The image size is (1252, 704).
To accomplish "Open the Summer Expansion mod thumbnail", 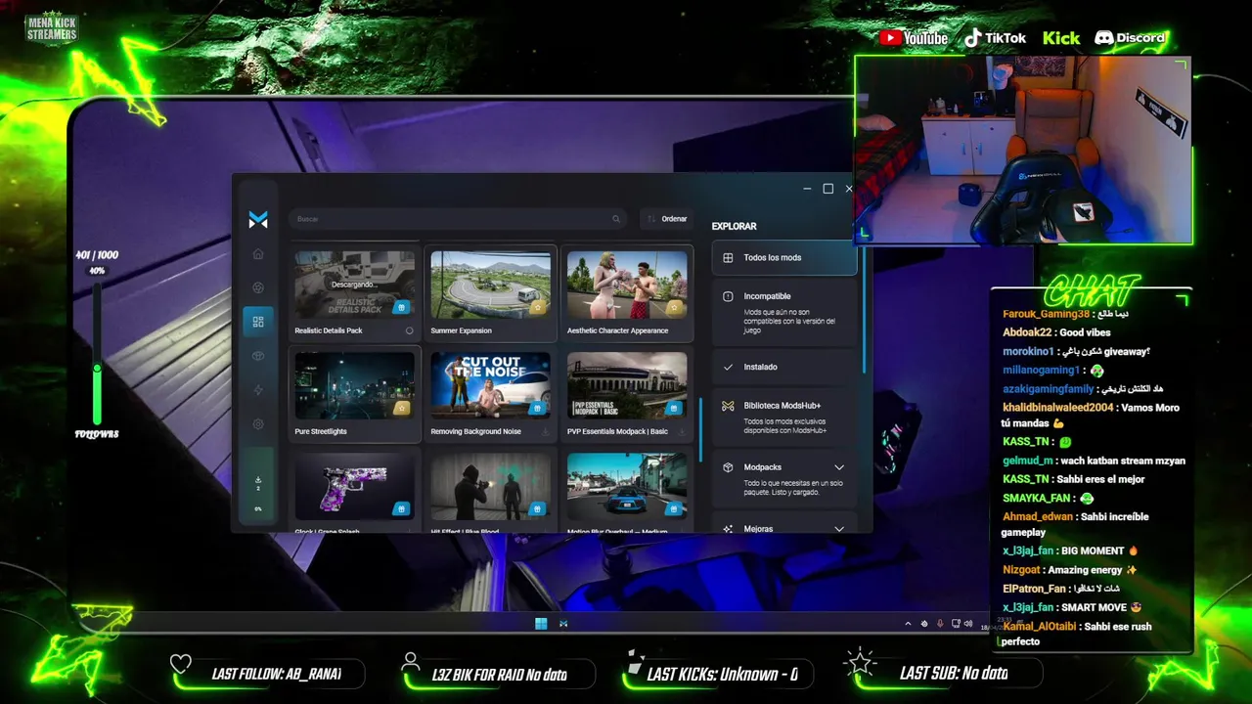I will [x=491, y=285].
